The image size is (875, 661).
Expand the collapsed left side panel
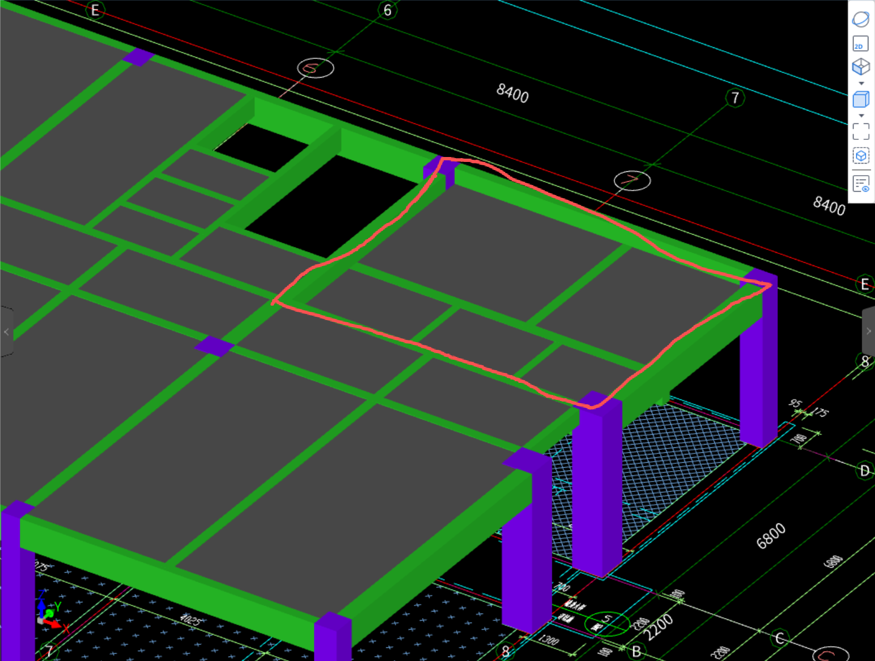(x=6, y=332)
